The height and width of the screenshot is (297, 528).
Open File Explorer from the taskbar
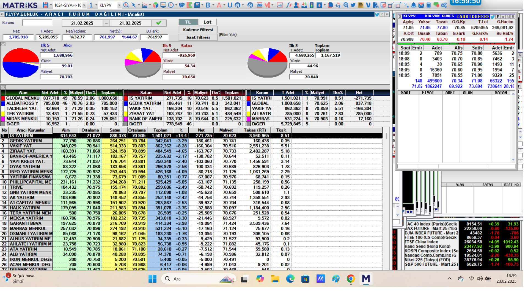(275, 279)
